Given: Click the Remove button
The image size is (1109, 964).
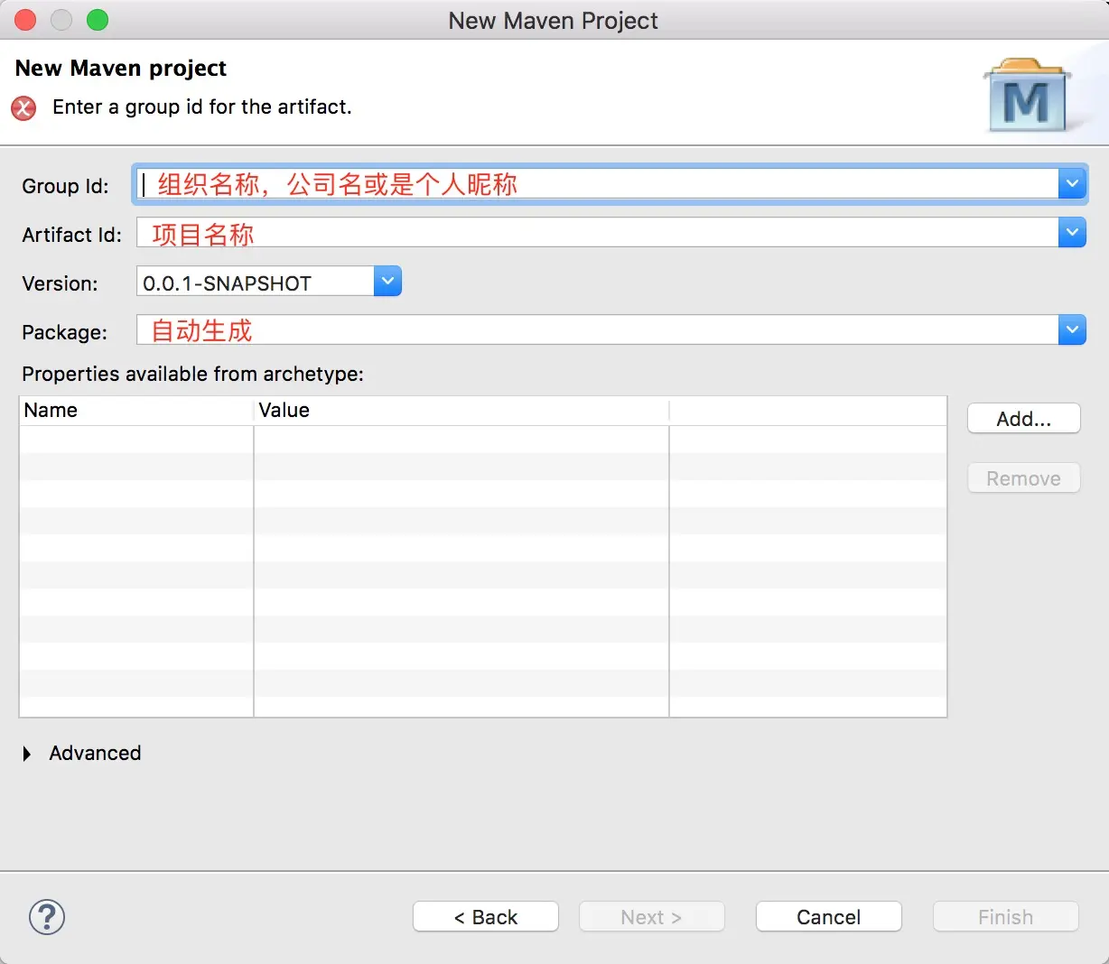Looking at the screenshot, I should coord(1024,478).
